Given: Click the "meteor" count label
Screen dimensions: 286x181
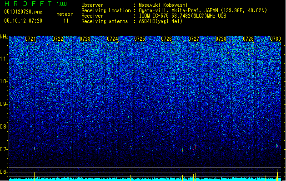Looking at the screenshot, I should (x=65, y=14).
